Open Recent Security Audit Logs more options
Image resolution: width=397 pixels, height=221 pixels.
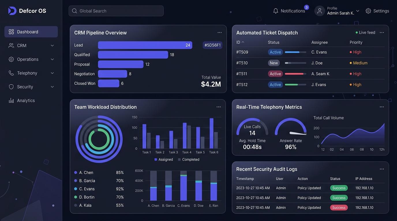click(x=382, y=169)
